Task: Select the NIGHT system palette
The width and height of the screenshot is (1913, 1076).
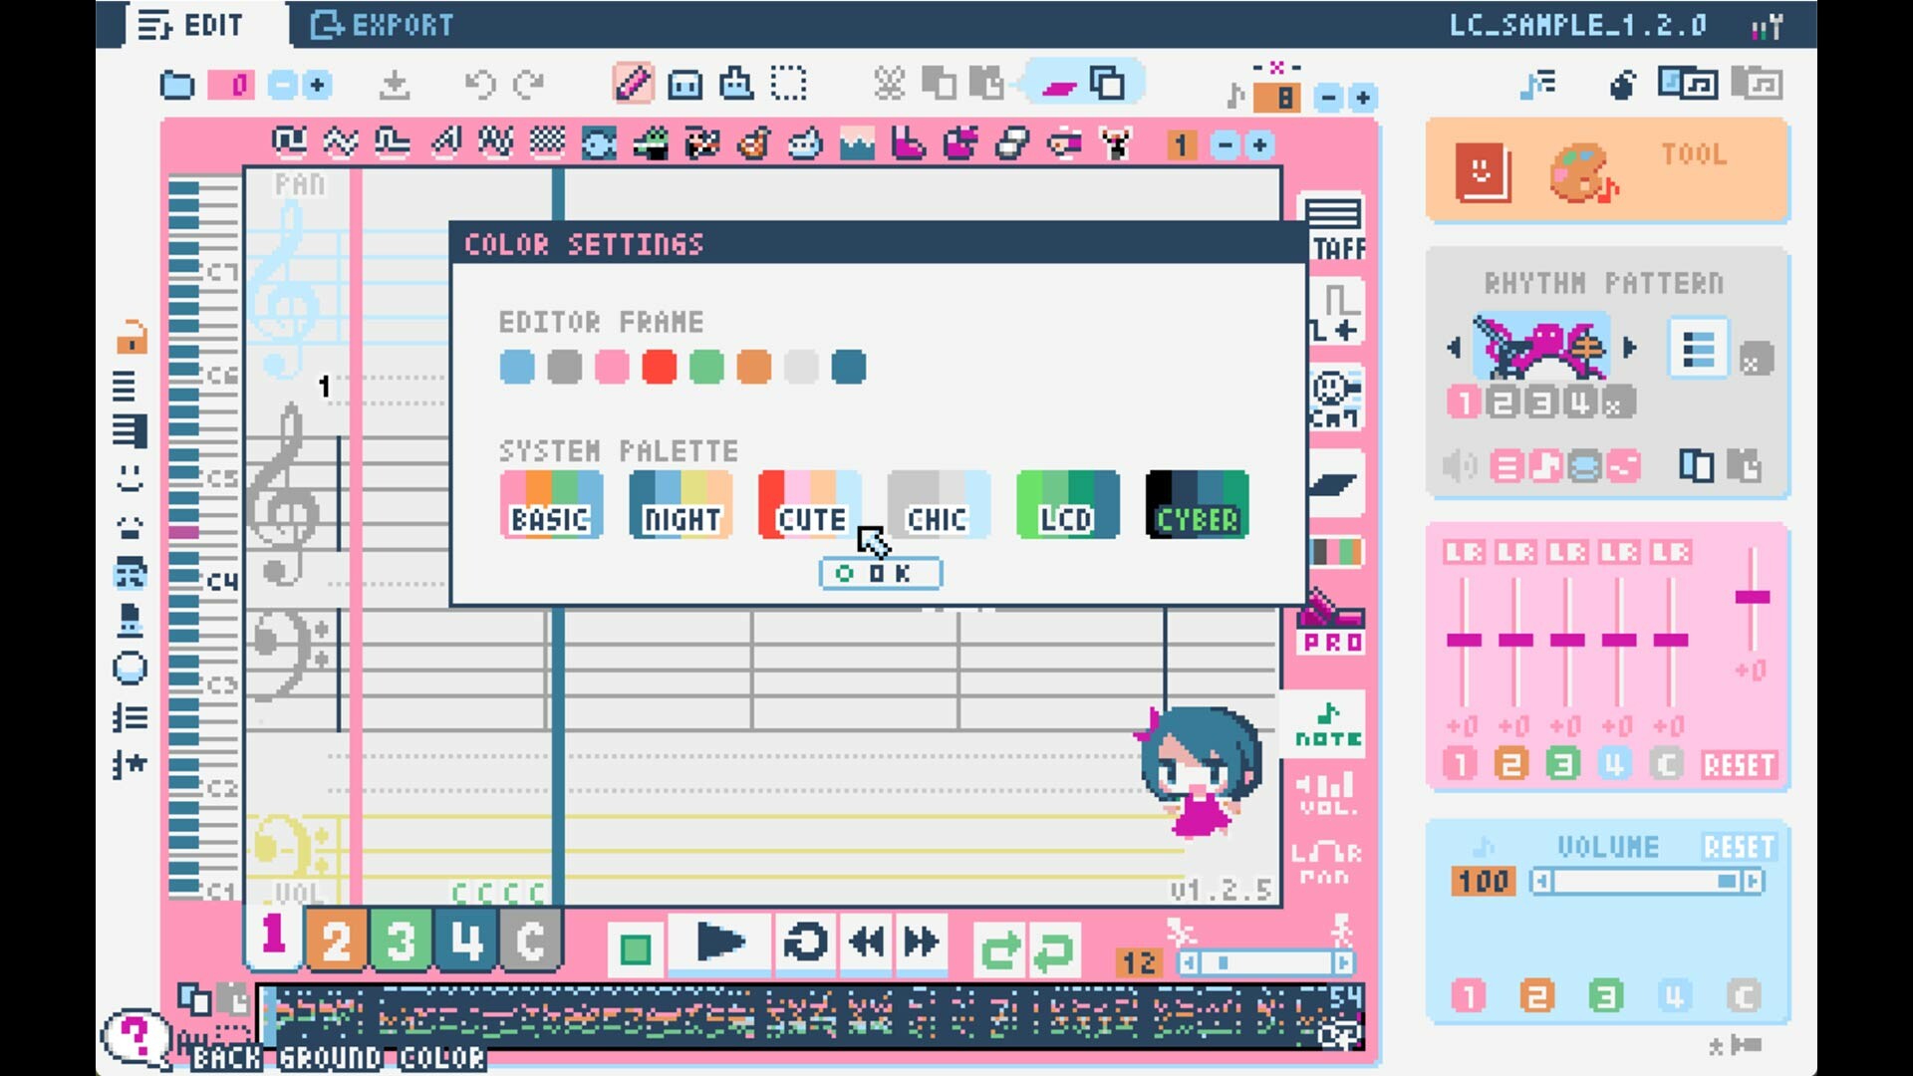Action: click(x=680, y=503)
